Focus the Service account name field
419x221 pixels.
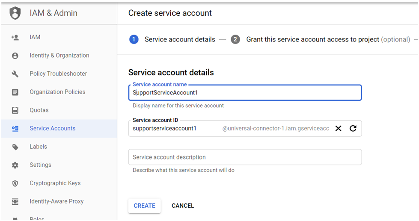(x=245, y=93)
